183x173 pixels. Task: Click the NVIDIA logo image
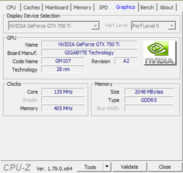pyautogui.click(x=160, y=53)
